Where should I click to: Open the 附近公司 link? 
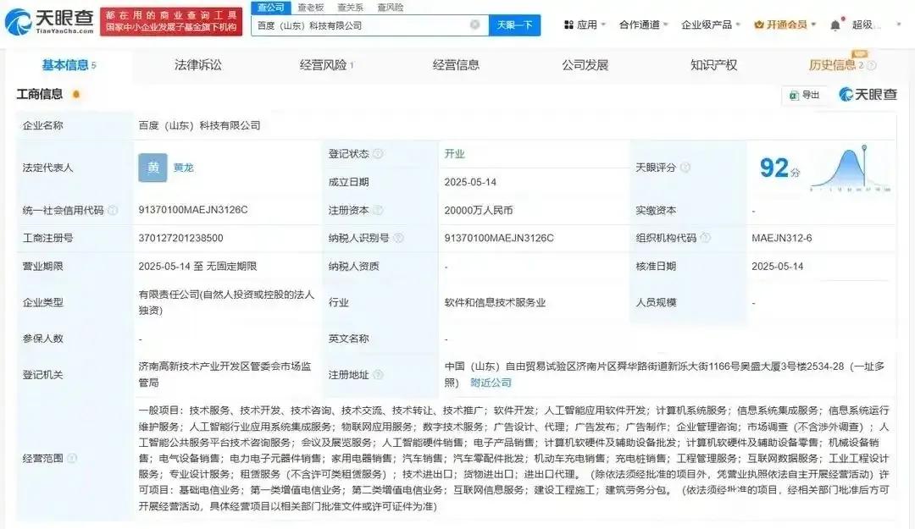491,383
